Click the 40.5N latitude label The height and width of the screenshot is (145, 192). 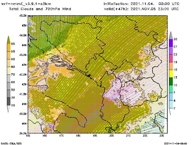click(23, 114)
